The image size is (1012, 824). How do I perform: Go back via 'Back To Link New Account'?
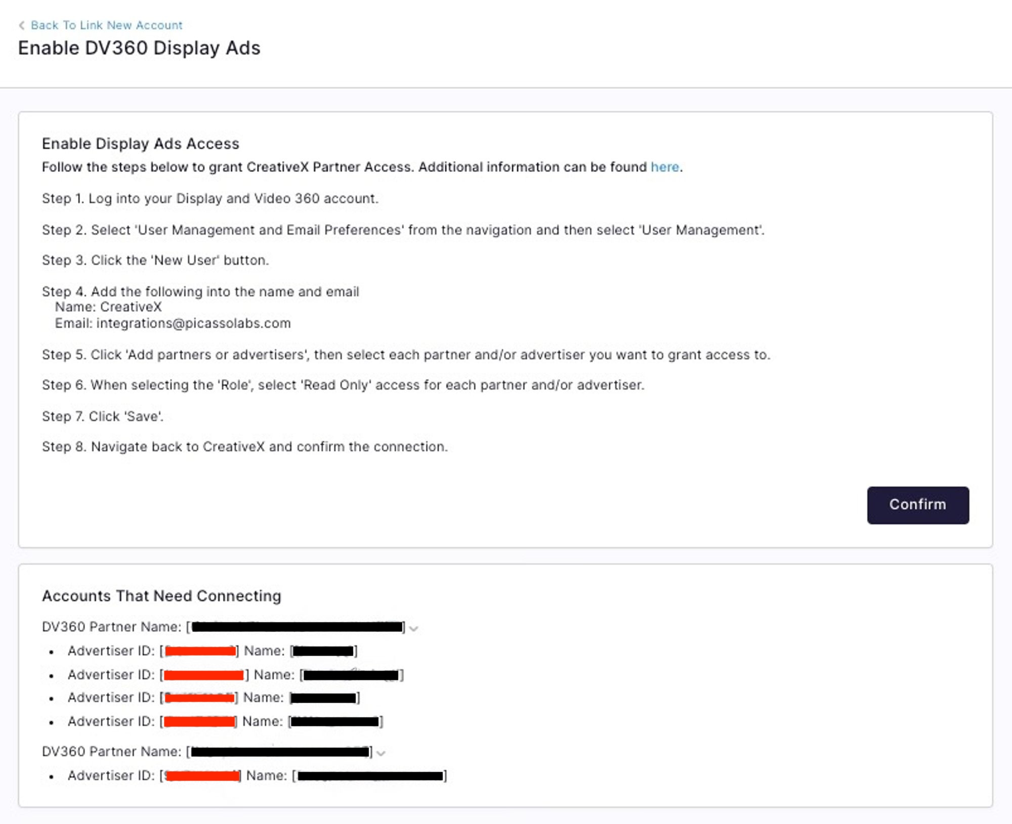coord(106,25)
